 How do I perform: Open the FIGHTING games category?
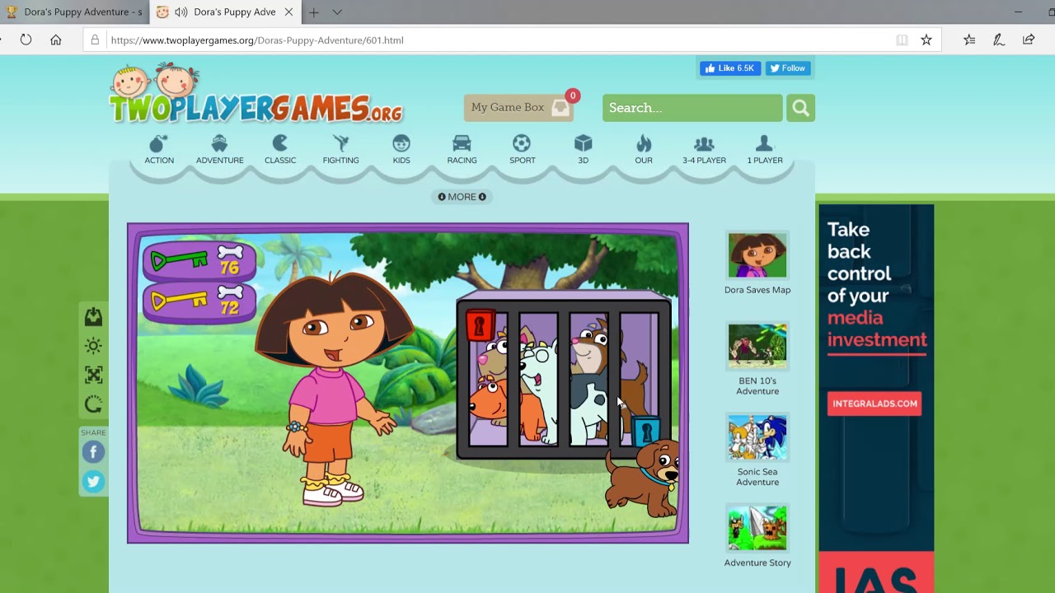(340, 149)
